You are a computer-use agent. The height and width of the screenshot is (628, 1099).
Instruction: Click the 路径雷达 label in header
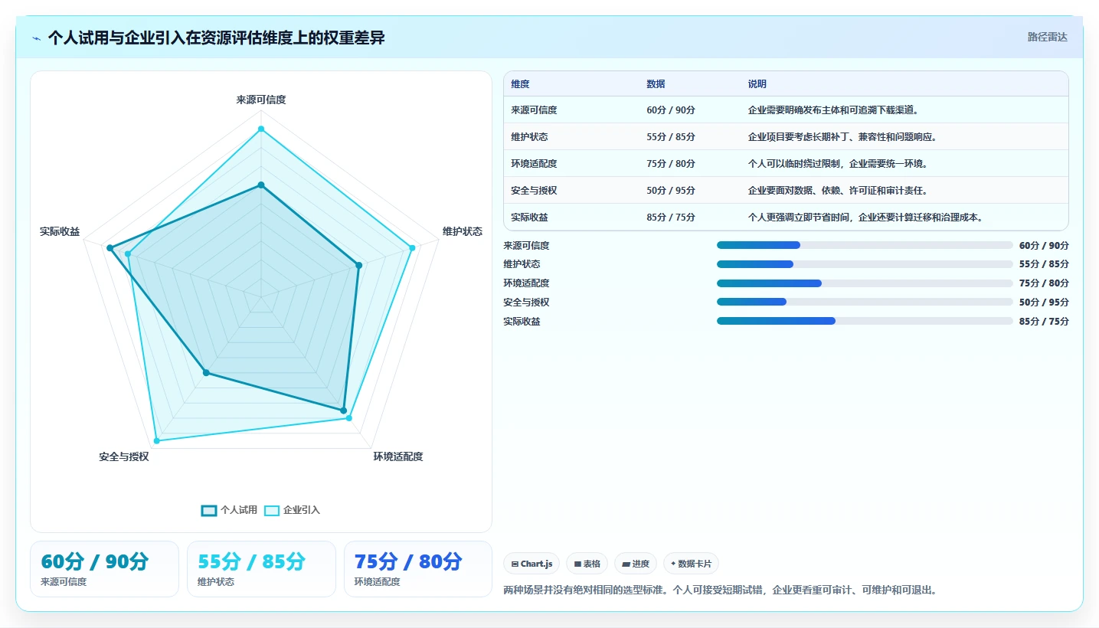tap(1047, 37)
